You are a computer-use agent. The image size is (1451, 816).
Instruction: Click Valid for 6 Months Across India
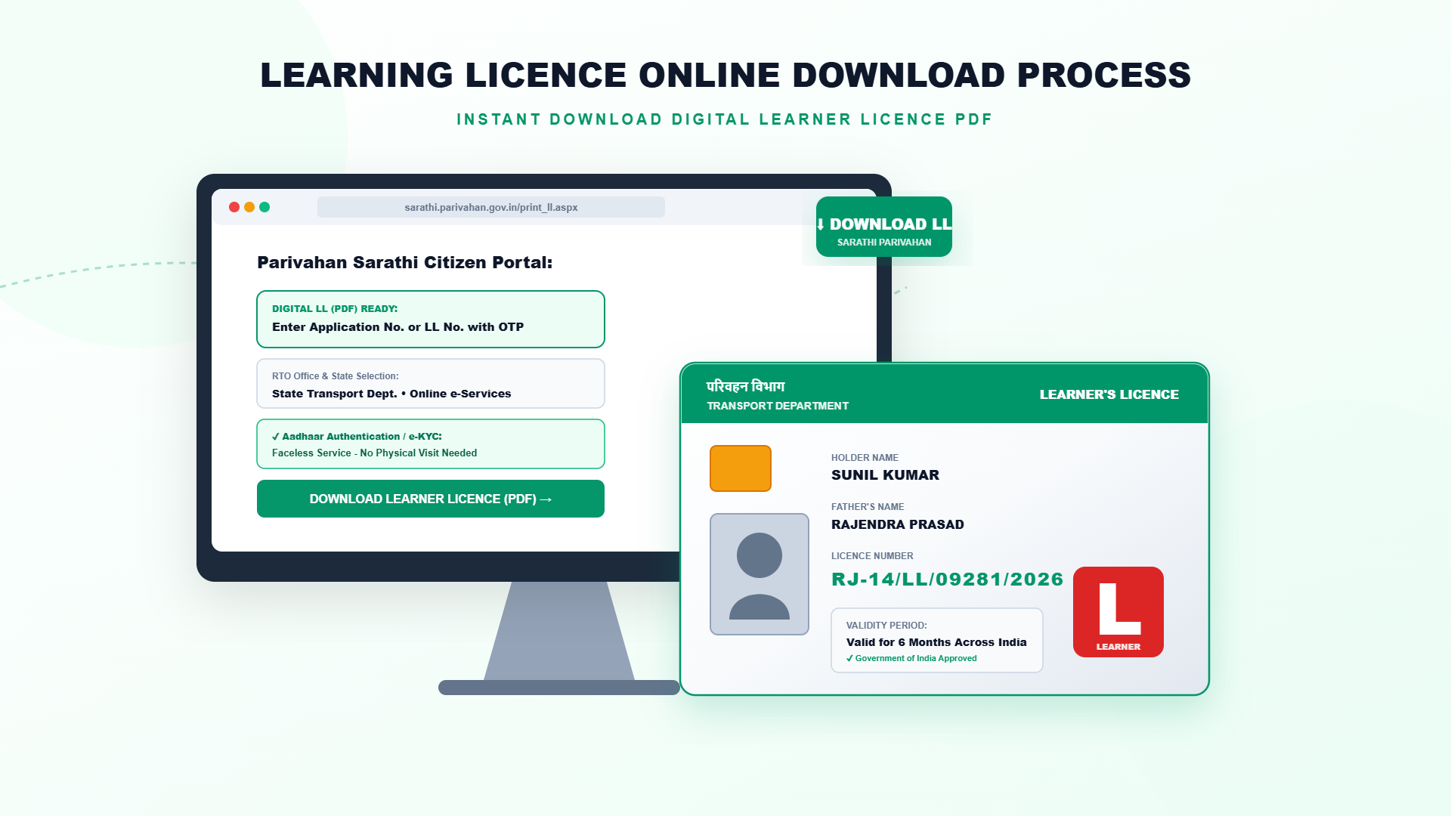click(936, 642)
